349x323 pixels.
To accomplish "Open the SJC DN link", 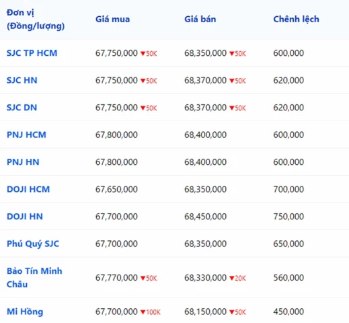I will point(22,108).
